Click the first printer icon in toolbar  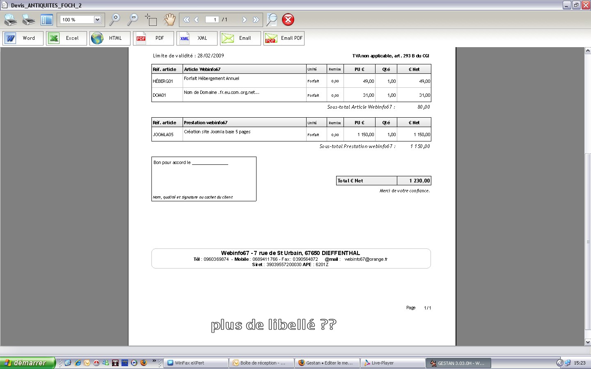coord(11,20)
